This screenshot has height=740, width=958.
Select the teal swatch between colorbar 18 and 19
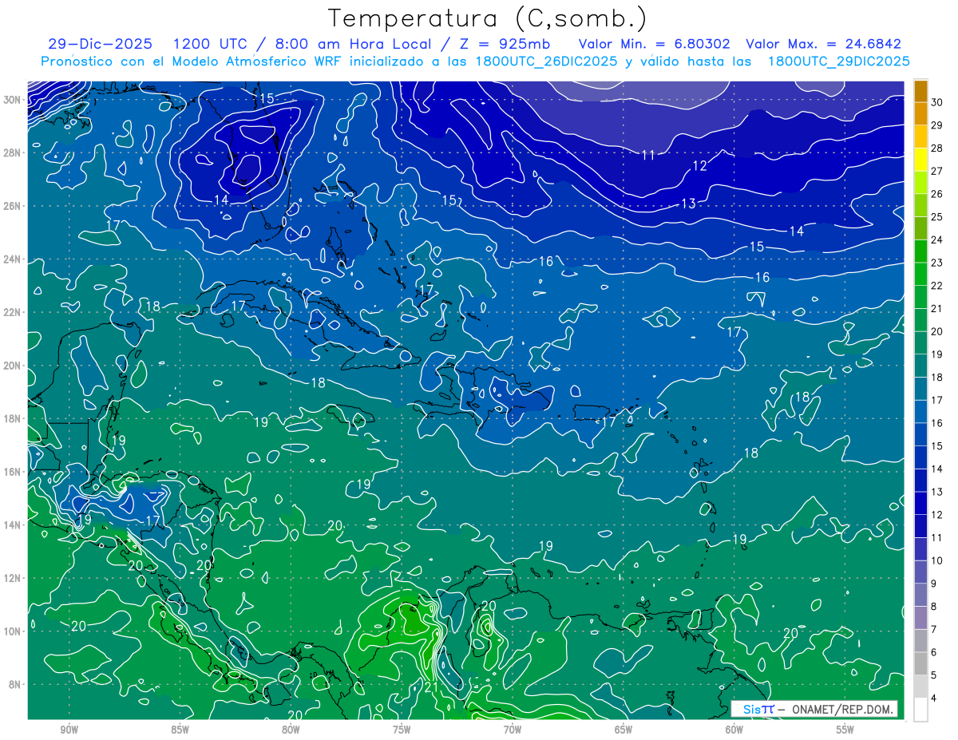click(x=921, y=366)
